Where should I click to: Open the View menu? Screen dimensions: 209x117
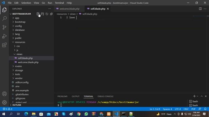click(x=36, y=3)
